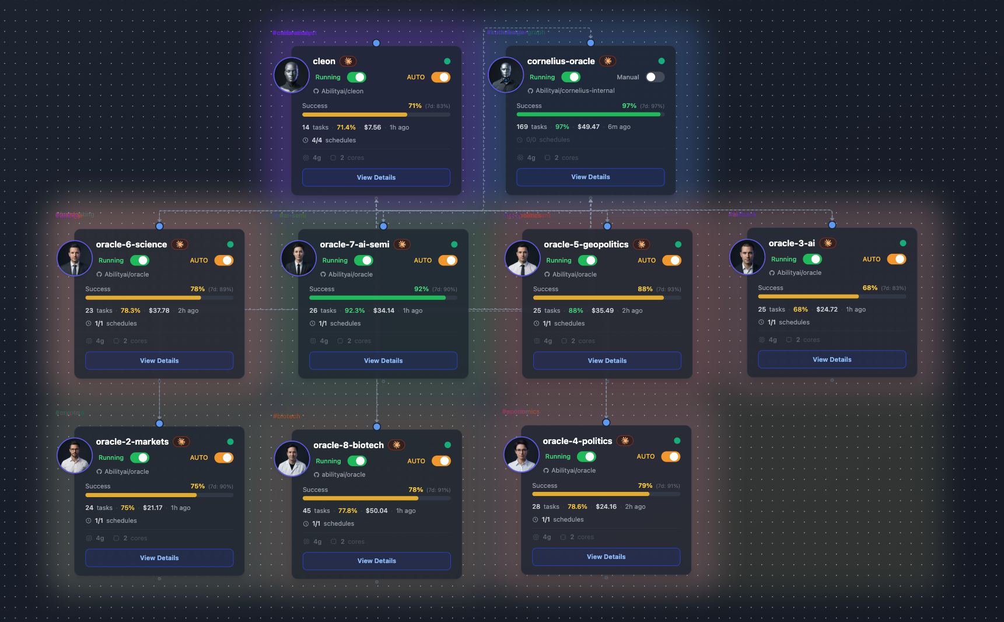
Task: Click the GitHub icon for Abilityai/cleon repo
Action: 316,91
